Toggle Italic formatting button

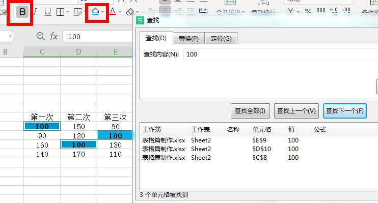[35, 12]
